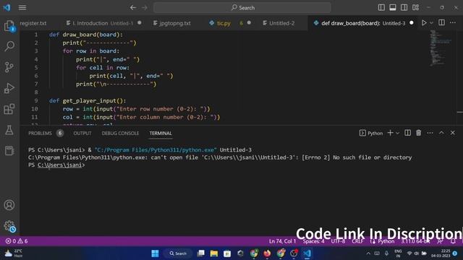The image size is (463, 260).
Task: Open terminal panel More Actions ellipsis
Action: coord(430,133)
